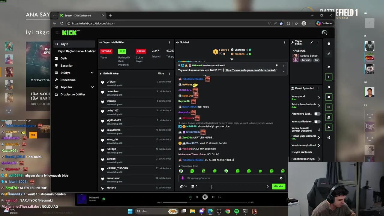Open the info icon in right sidebar
Screen dimensions: 384x216
[329, 44]
